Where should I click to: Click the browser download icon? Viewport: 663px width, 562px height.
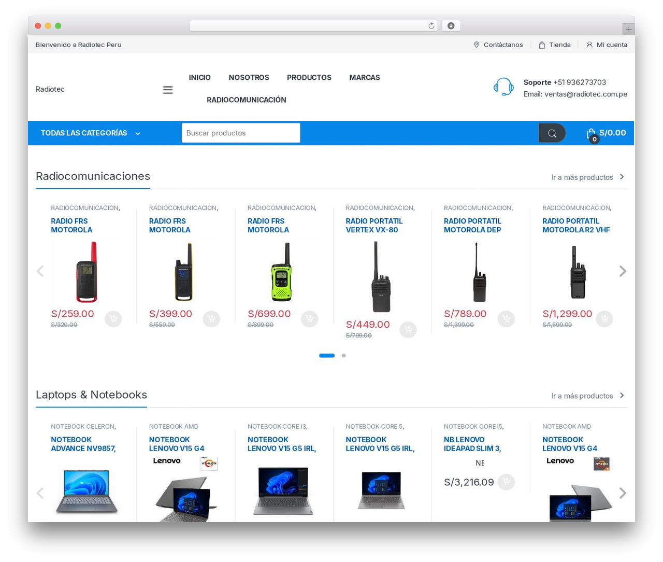(451, 26)
